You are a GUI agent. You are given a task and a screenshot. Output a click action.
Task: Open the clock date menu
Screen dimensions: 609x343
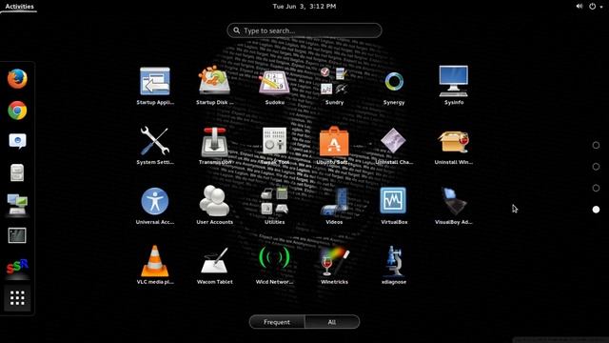[304, 7]
